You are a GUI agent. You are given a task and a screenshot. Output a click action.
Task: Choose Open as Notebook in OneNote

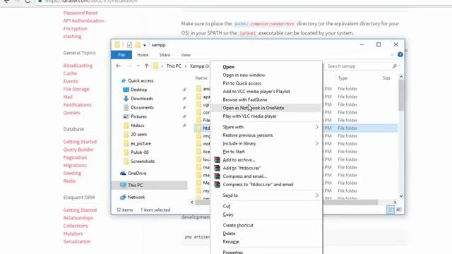pos(253,108)
